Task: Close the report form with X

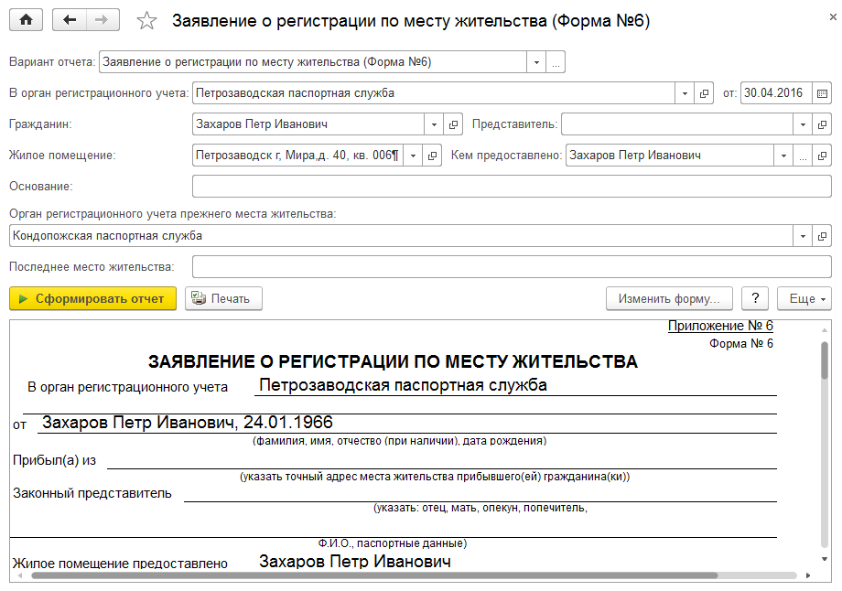Action: coord(833,17)
